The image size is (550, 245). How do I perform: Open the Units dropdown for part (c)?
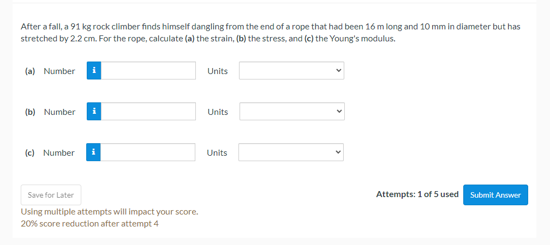click(291, 152)
